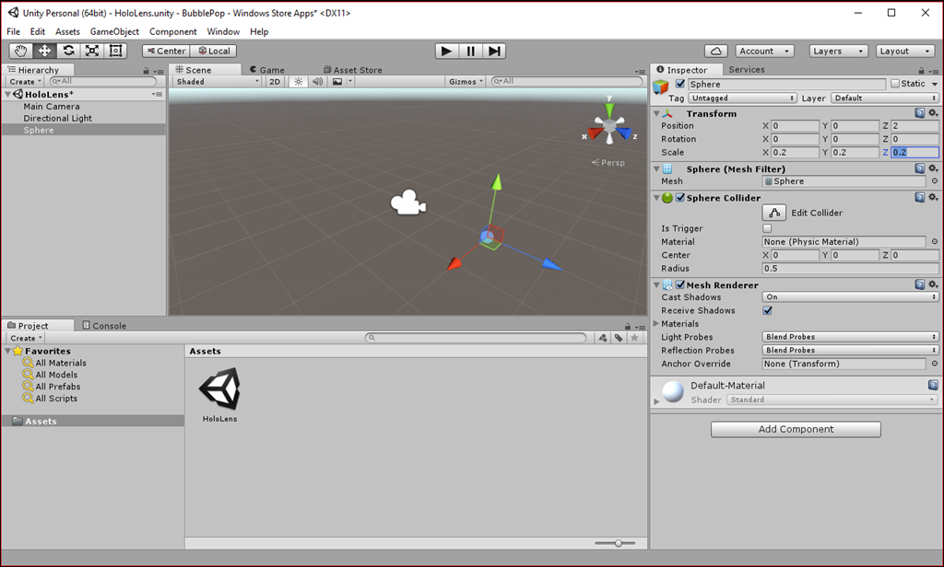Select Main Camera in Hierarchy

click(x=52, y=107)
